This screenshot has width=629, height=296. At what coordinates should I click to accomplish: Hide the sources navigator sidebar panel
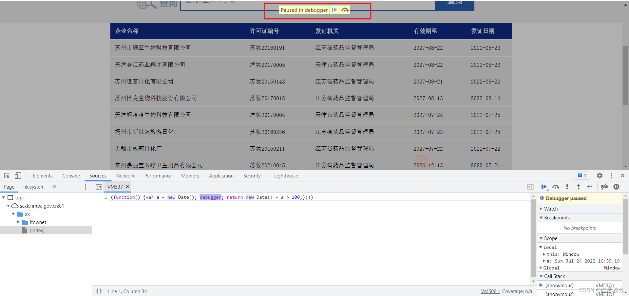(99, 187)
